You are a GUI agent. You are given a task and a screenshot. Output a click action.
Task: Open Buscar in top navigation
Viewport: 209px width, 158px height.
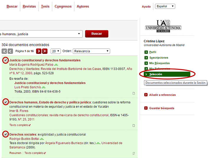12,6
